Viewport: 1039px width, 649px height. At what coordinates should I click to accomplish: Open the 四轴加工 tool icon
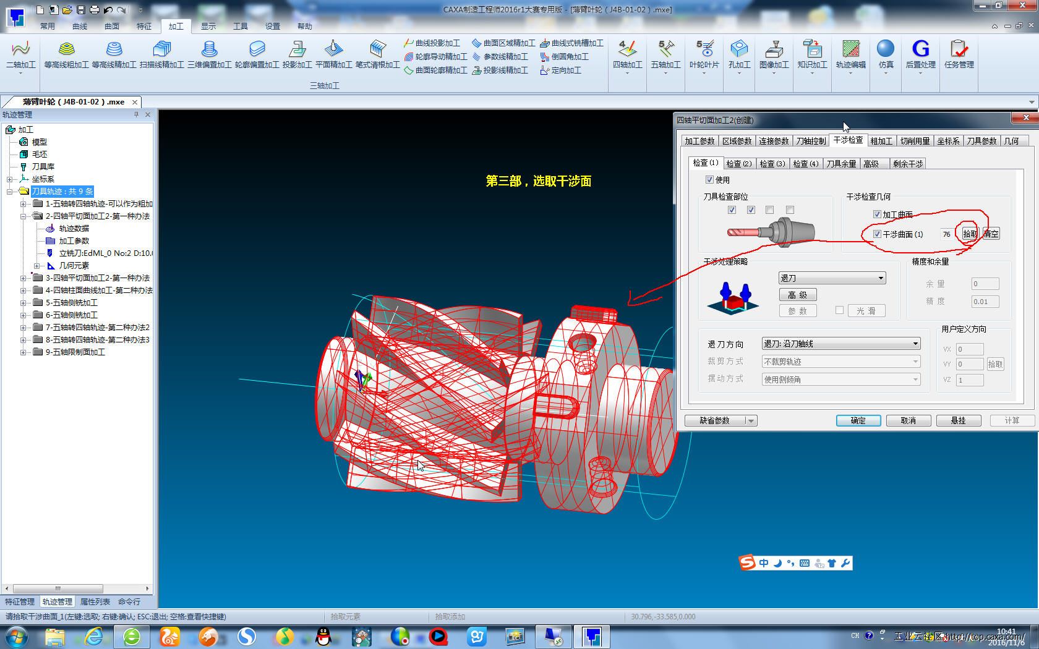(x=628, y=49)
